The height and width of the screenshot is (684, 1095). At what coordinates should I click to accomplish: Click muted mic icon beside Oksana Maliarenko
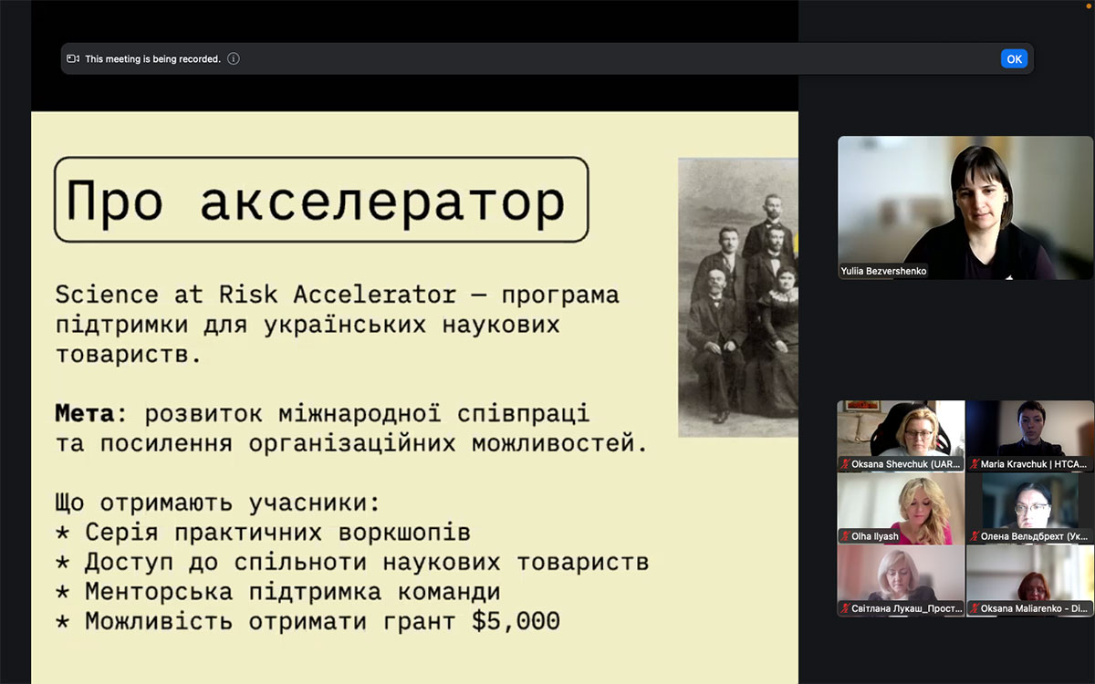(975, 608)
